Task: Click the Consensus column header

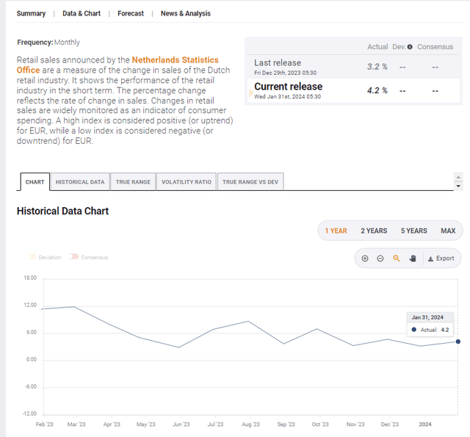Action: point(435,47)
